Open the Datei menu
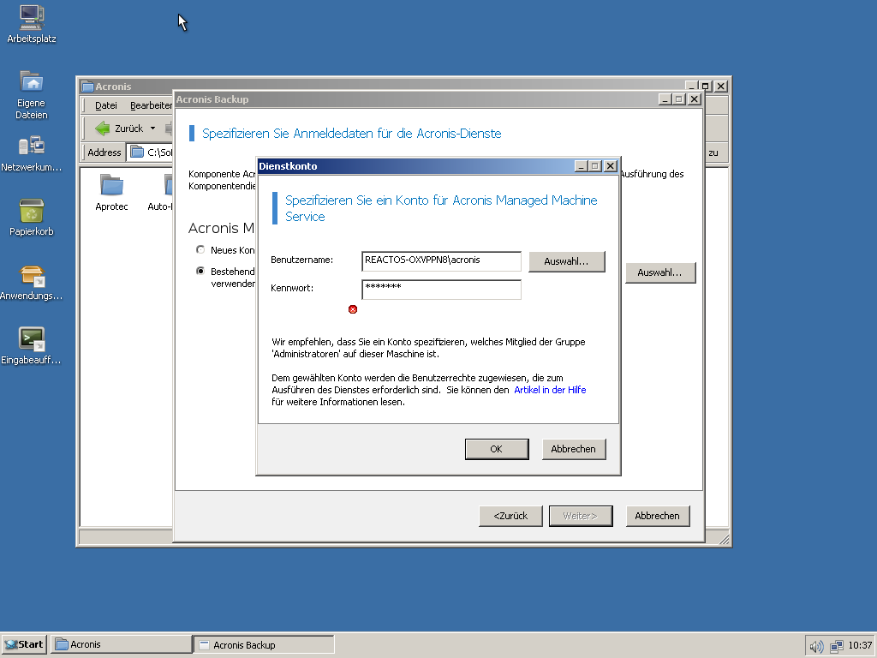 click(x=106, y=105)
